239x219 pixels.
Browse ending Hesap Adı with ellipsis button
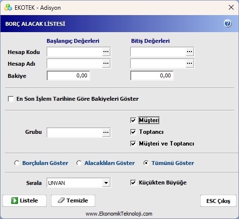pyautogui.click(x=189, y=63)
